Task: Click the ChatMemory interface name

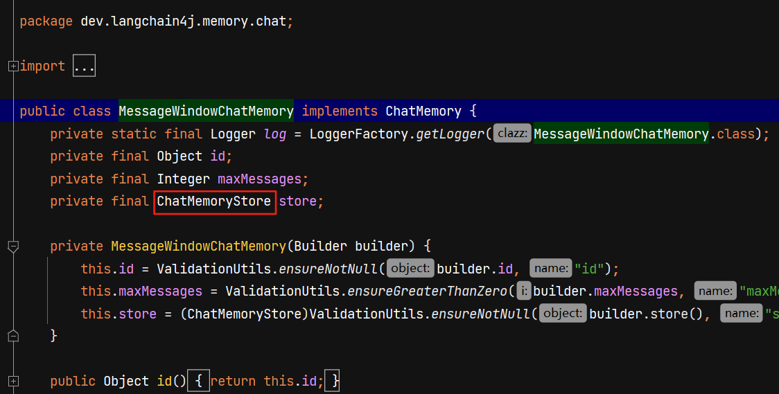Action: click(x=423, y=111)
